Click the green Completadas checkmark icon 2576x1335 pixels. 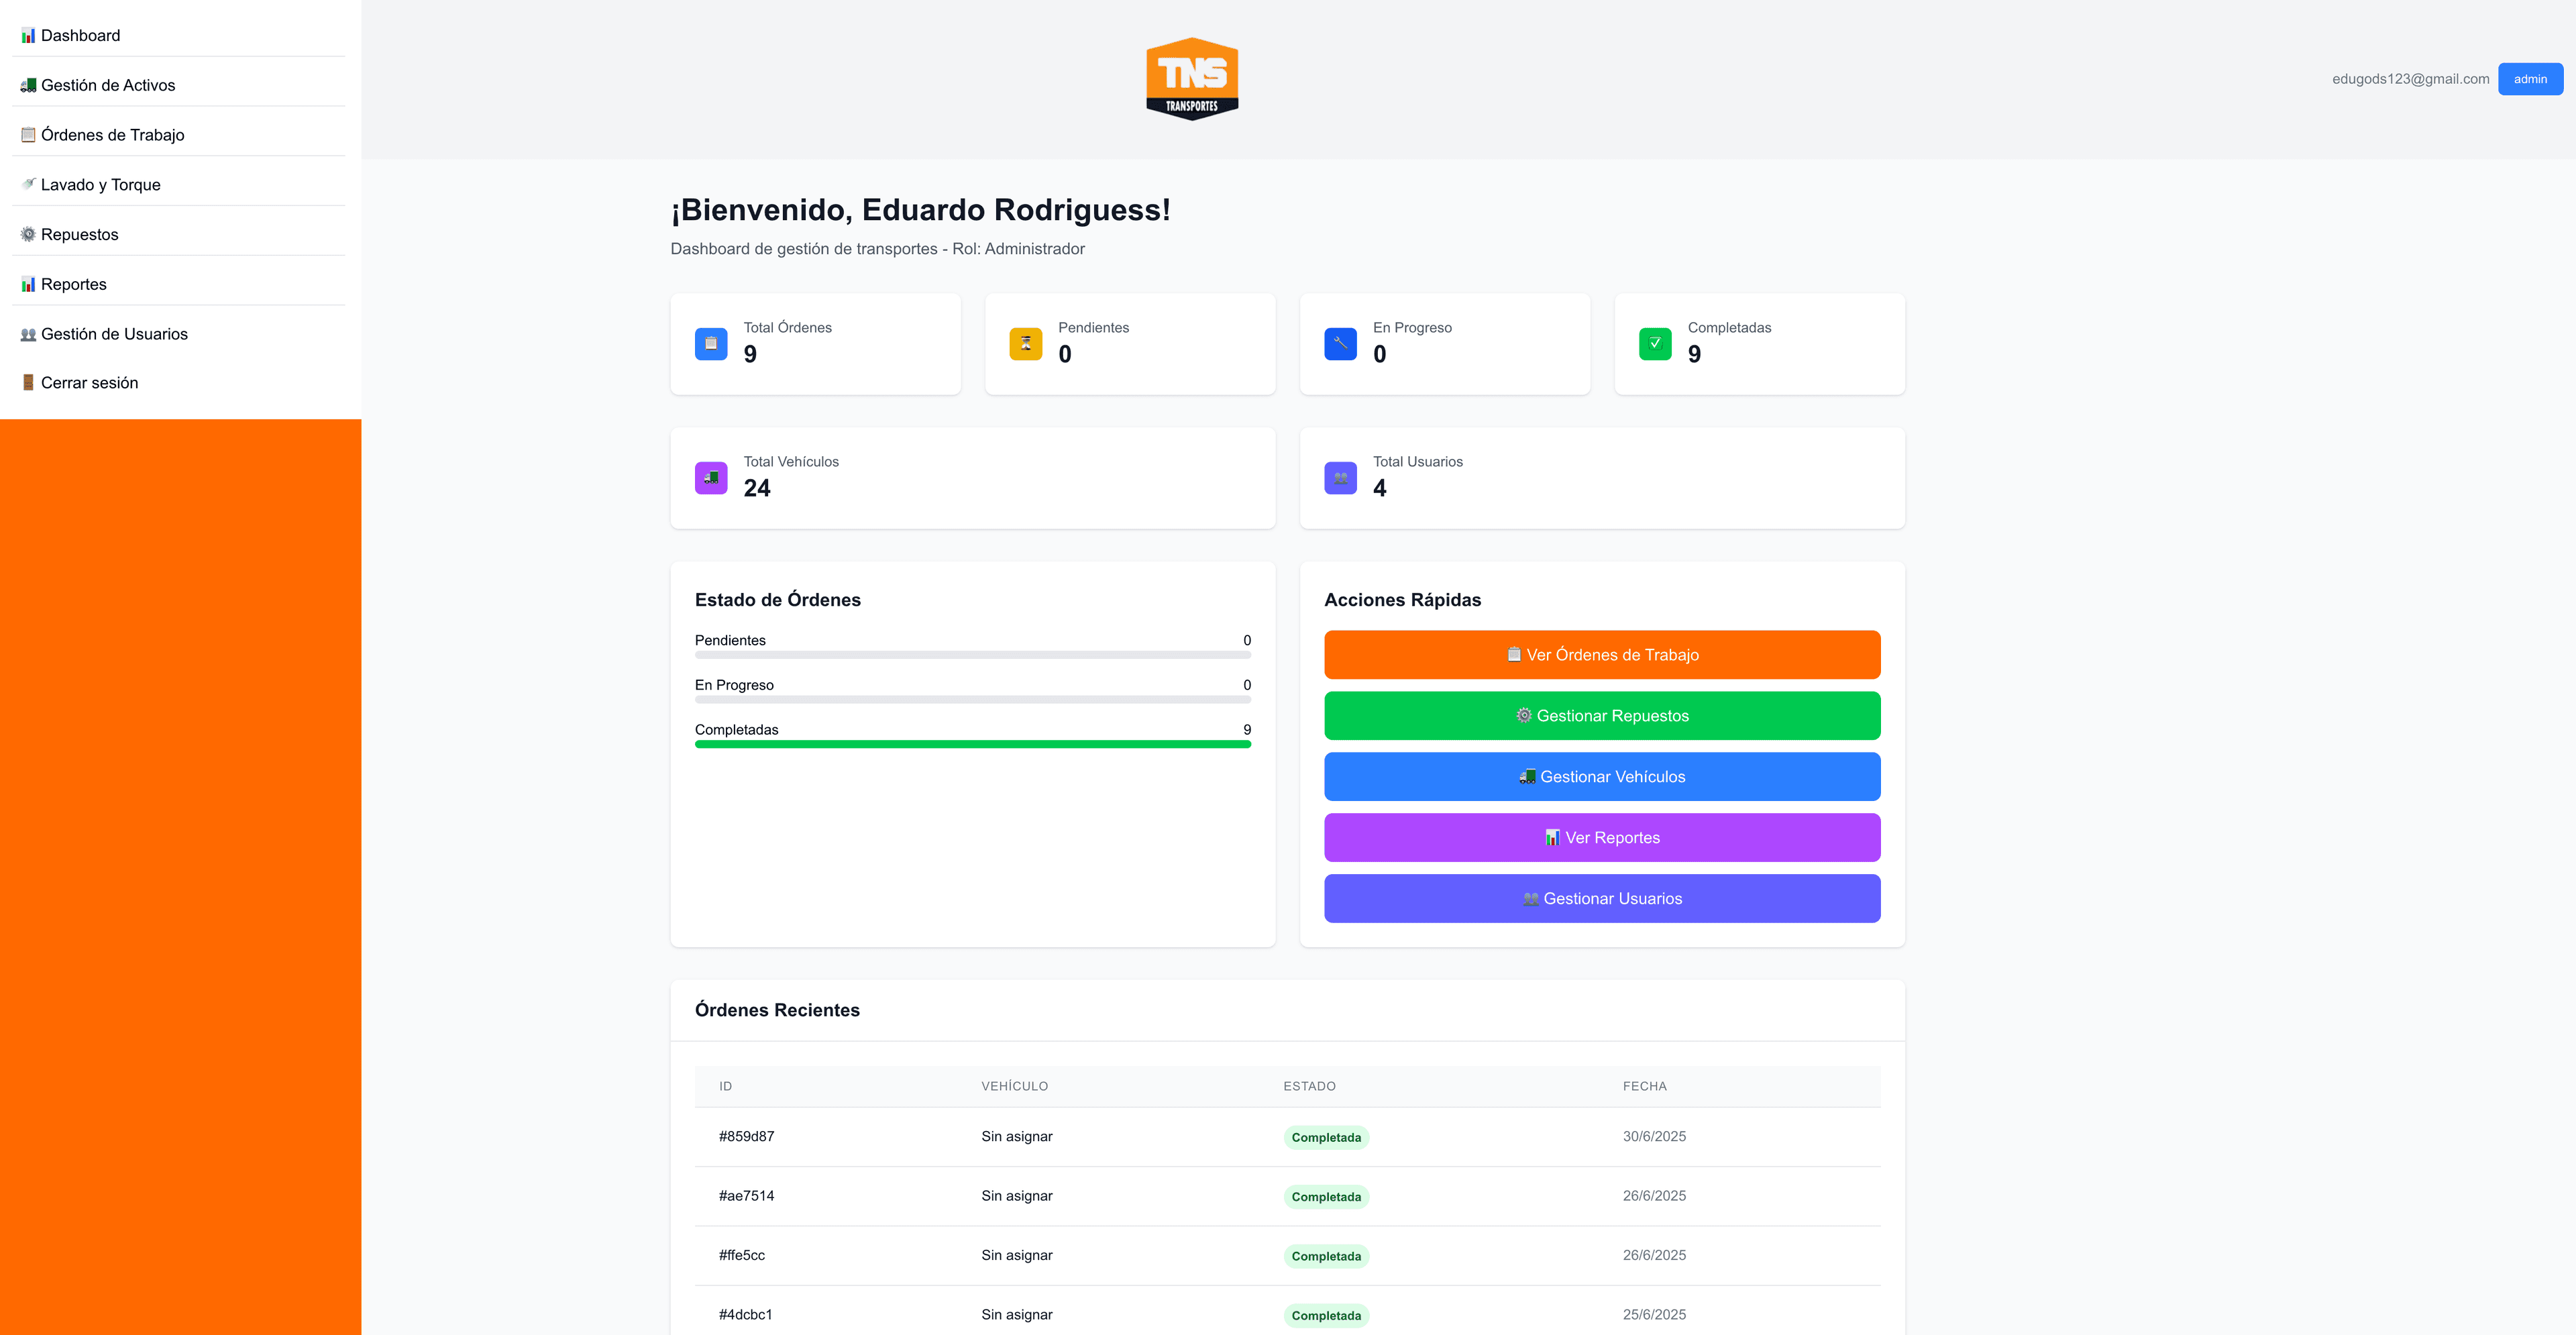(x=1654, y=343)
